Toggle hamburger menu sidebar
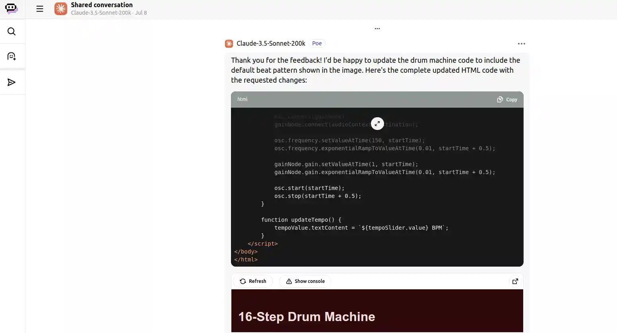The height and width of the screenshot is (333, 617). [40, 9]
